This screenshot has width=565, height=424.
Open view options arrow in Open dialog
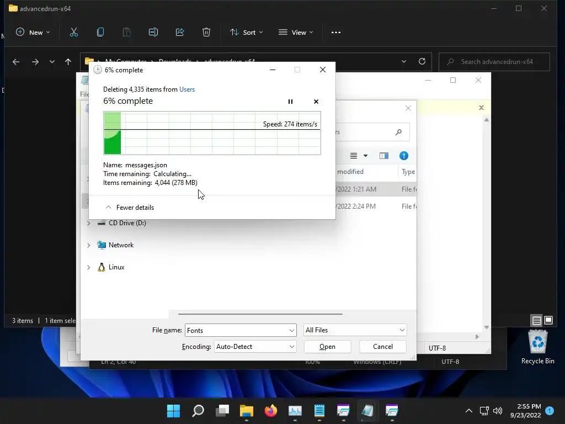[x=365, y=156]
